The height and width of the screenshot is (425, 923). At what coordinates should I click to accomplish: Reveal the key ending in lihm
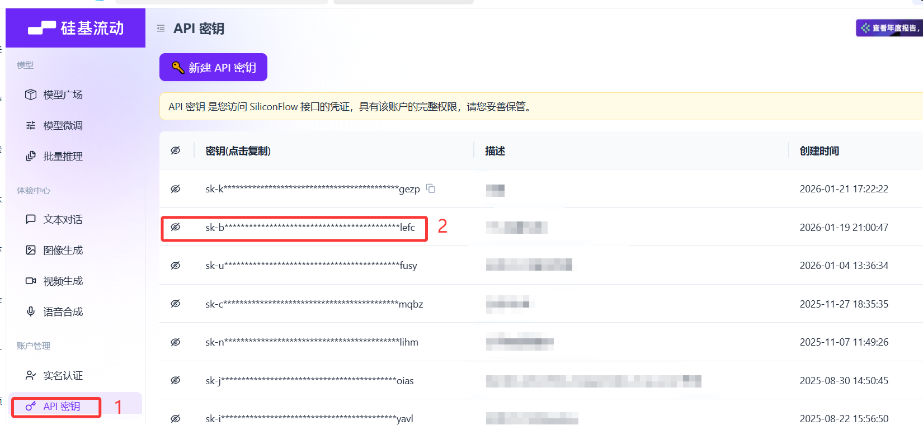176,342
